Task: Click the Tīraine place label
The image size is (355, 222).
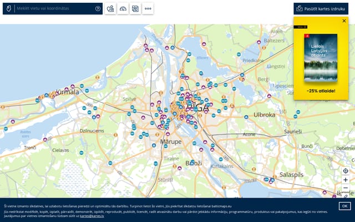Action: coord(171,159)
